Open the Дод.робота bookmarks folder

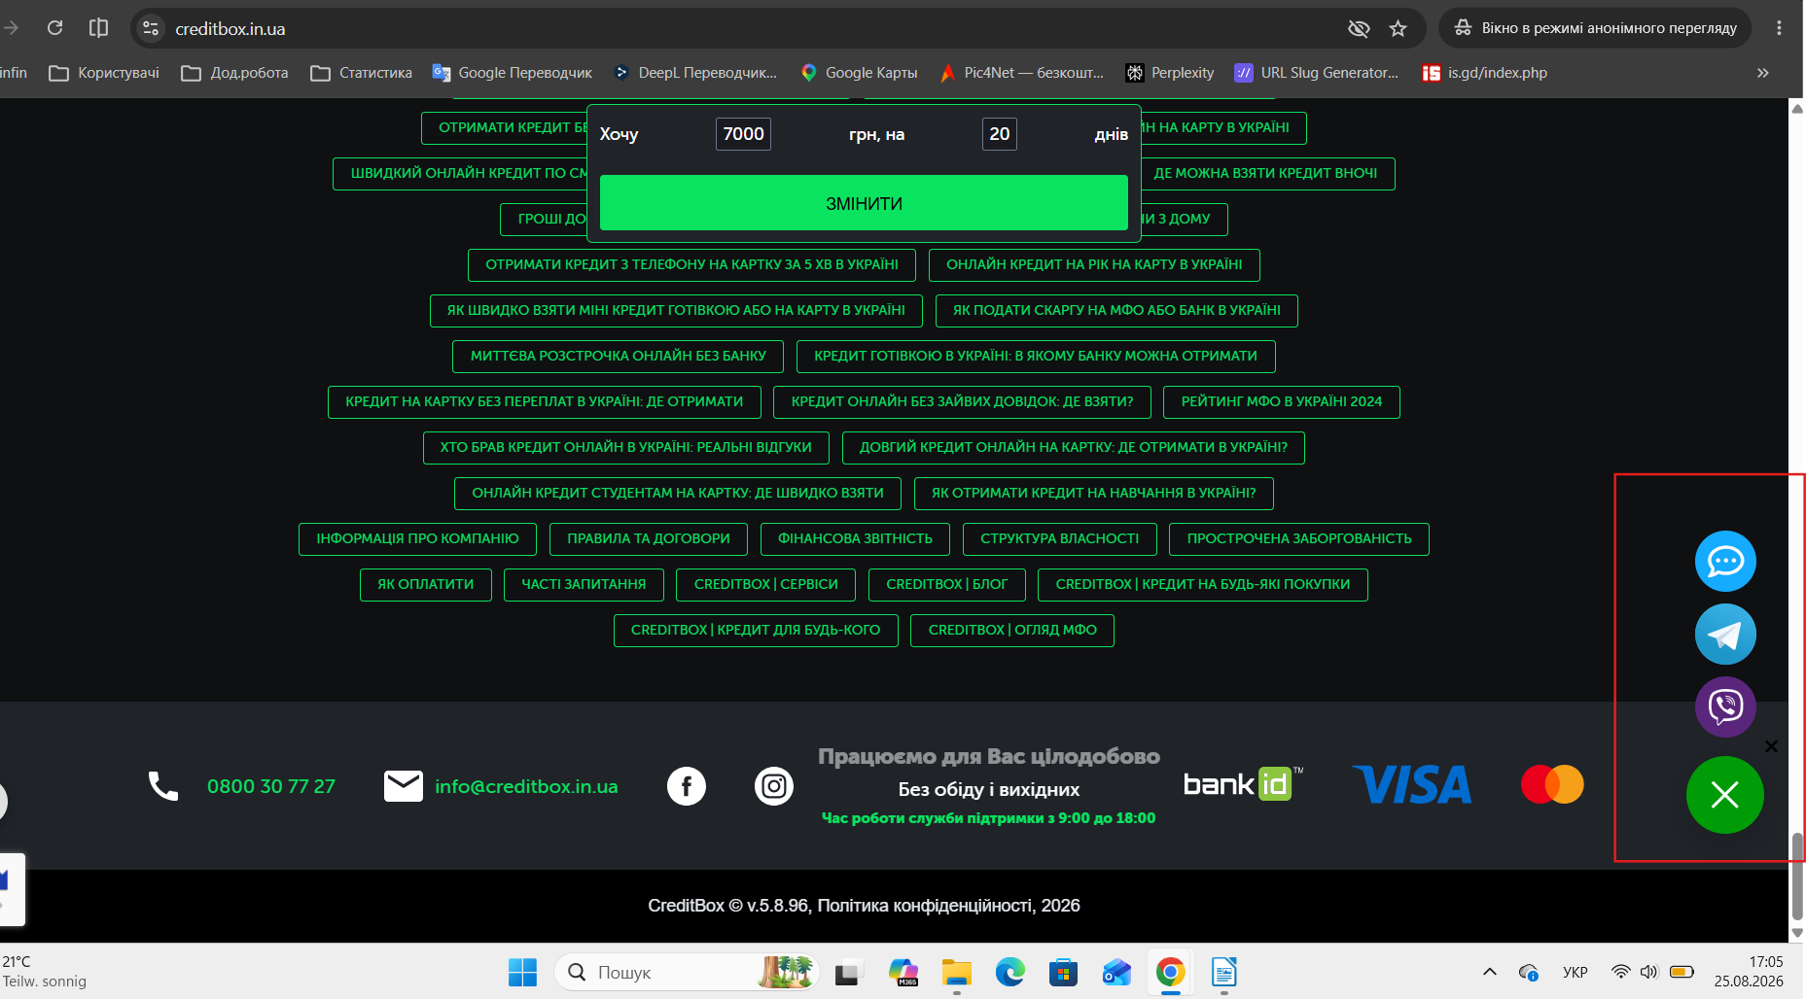click(x=234, y=73)
